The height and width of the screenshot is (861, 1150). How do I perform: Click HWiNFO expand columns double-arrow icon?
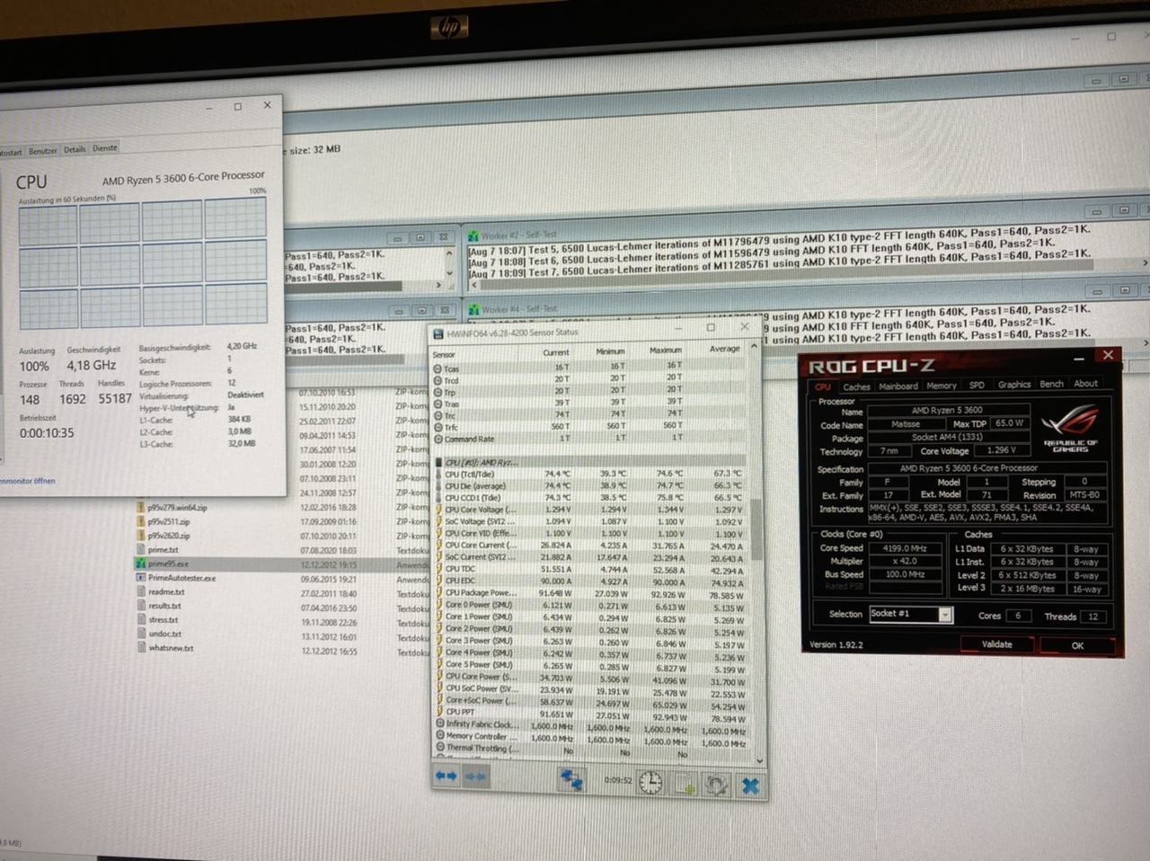pyautogui.click(x=446, y=776)
